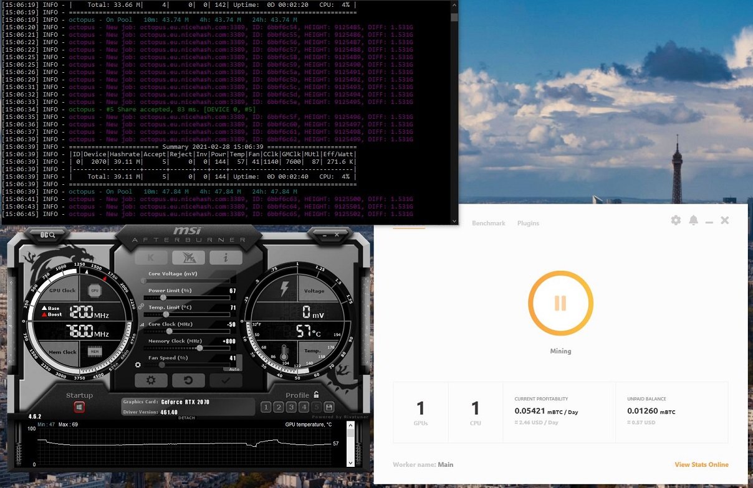Adjust the Fan Speed slider
Image resolution: width=753 pixels, height=488 pixels.
click(x=186, y=365)
